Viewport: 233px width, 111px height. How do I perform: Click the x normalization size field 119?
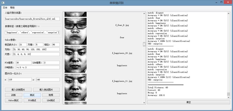click(20, 80)
